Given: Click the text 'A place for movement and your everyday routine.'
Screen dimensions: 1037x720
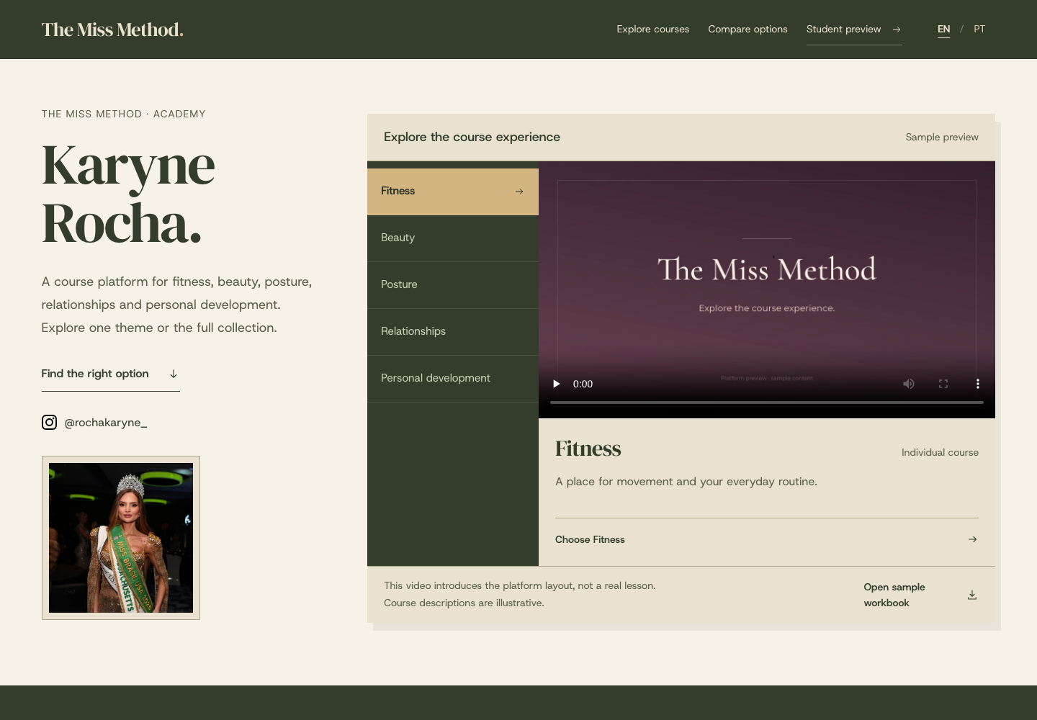Looking at the screenshot, I should (686, 482).
